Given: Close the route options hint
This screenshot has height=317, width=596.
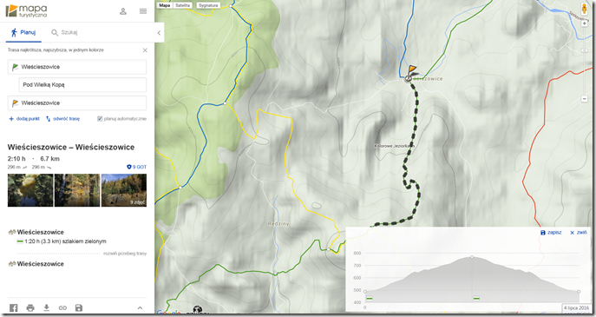Looking at the screenshot, I should tap(145, 50).
